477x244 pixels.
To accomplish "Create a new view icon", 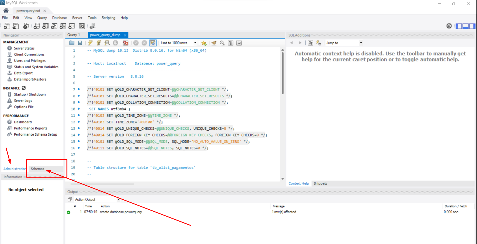I will click(54, 26).
